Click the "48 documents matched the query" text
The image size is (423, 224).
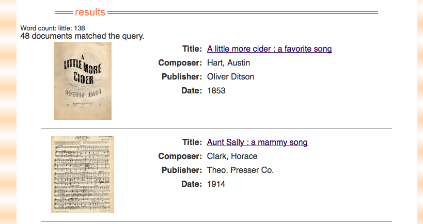(82, 36)
